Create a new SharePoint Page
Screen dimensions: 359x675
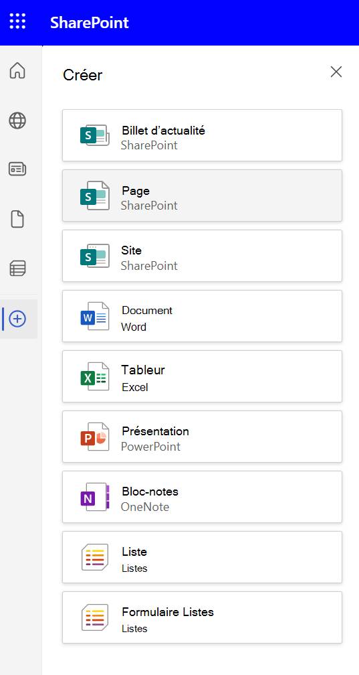[202, 196]
